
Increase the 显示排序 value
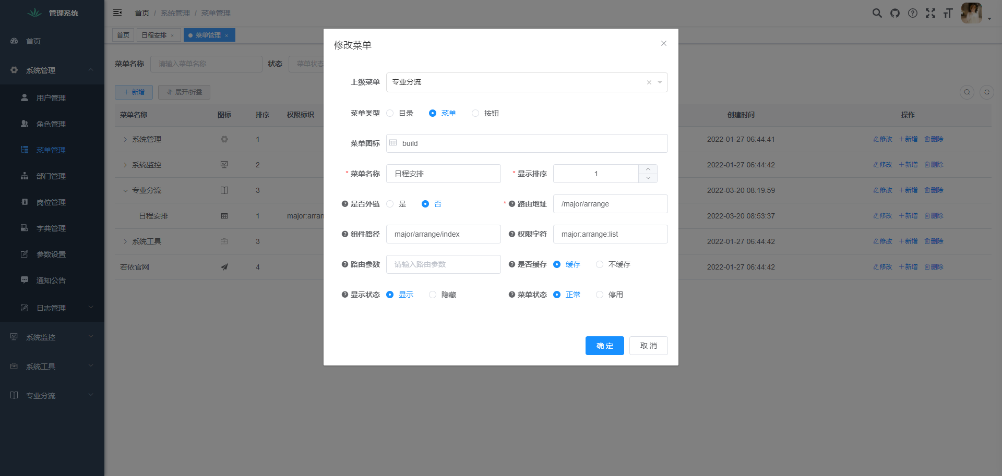(648, 169)
